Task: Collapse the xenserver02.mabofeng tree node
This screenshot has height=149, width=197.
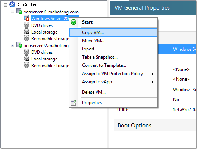Action: pyautogui.click(x=12, y=46)
